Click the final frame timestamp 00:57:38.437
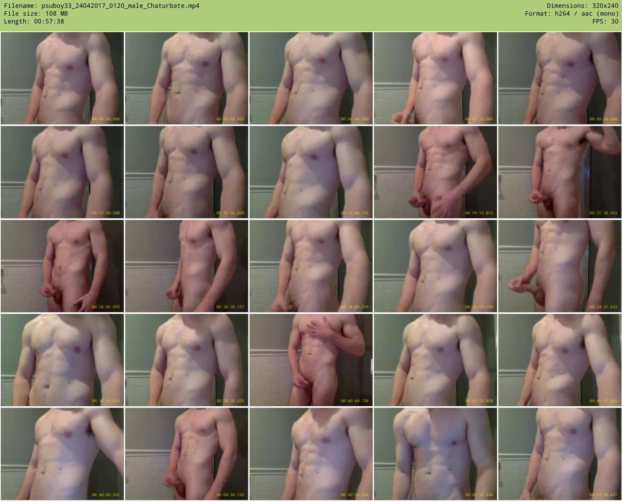This screenshot has width=622, height=501. pyautogui.click(x=603, y=495)
